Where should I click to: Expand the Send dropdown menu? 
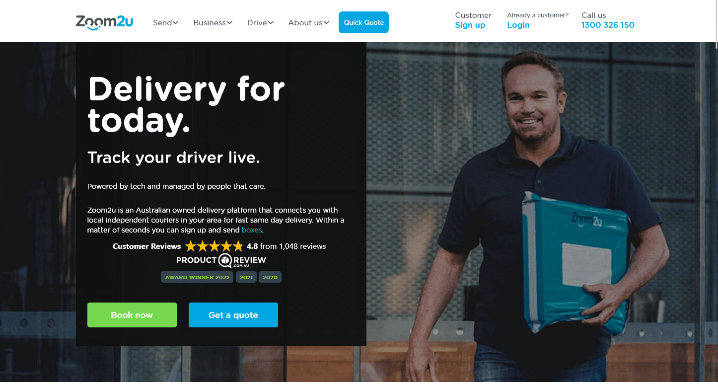click(x=166, y=22)
